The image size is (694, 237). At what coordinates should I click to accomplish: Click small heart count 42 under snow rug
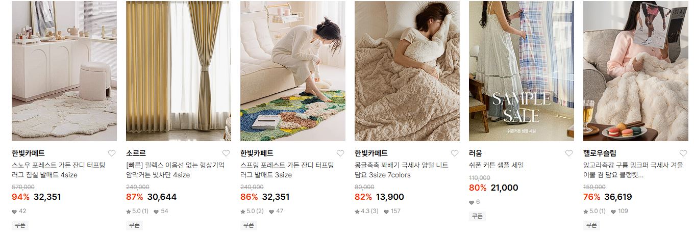pyautogui.click(x=19, y=211)
